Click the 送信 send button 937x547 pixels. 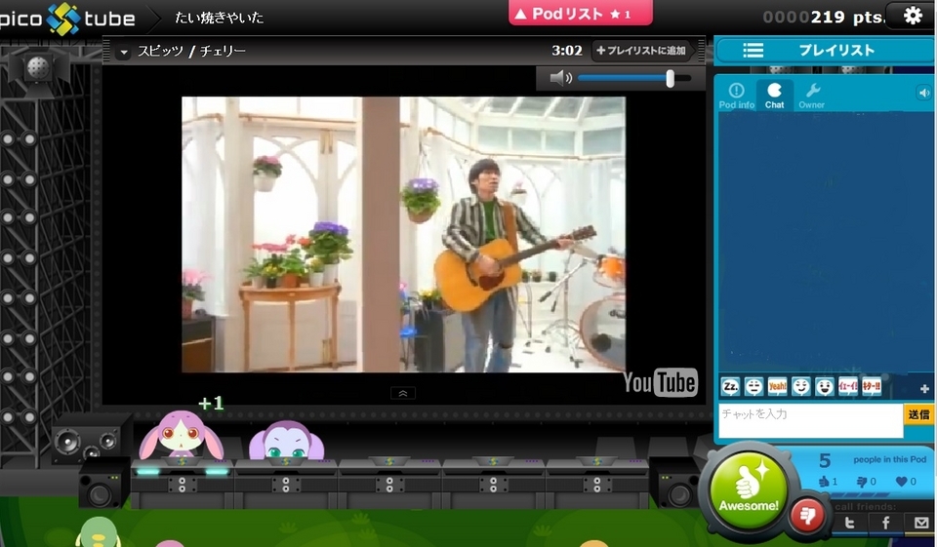click(x=919, y=413)
